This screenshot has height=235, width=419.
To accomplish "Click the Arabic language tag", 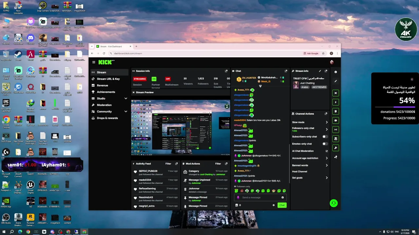I will tap(305, 87).
